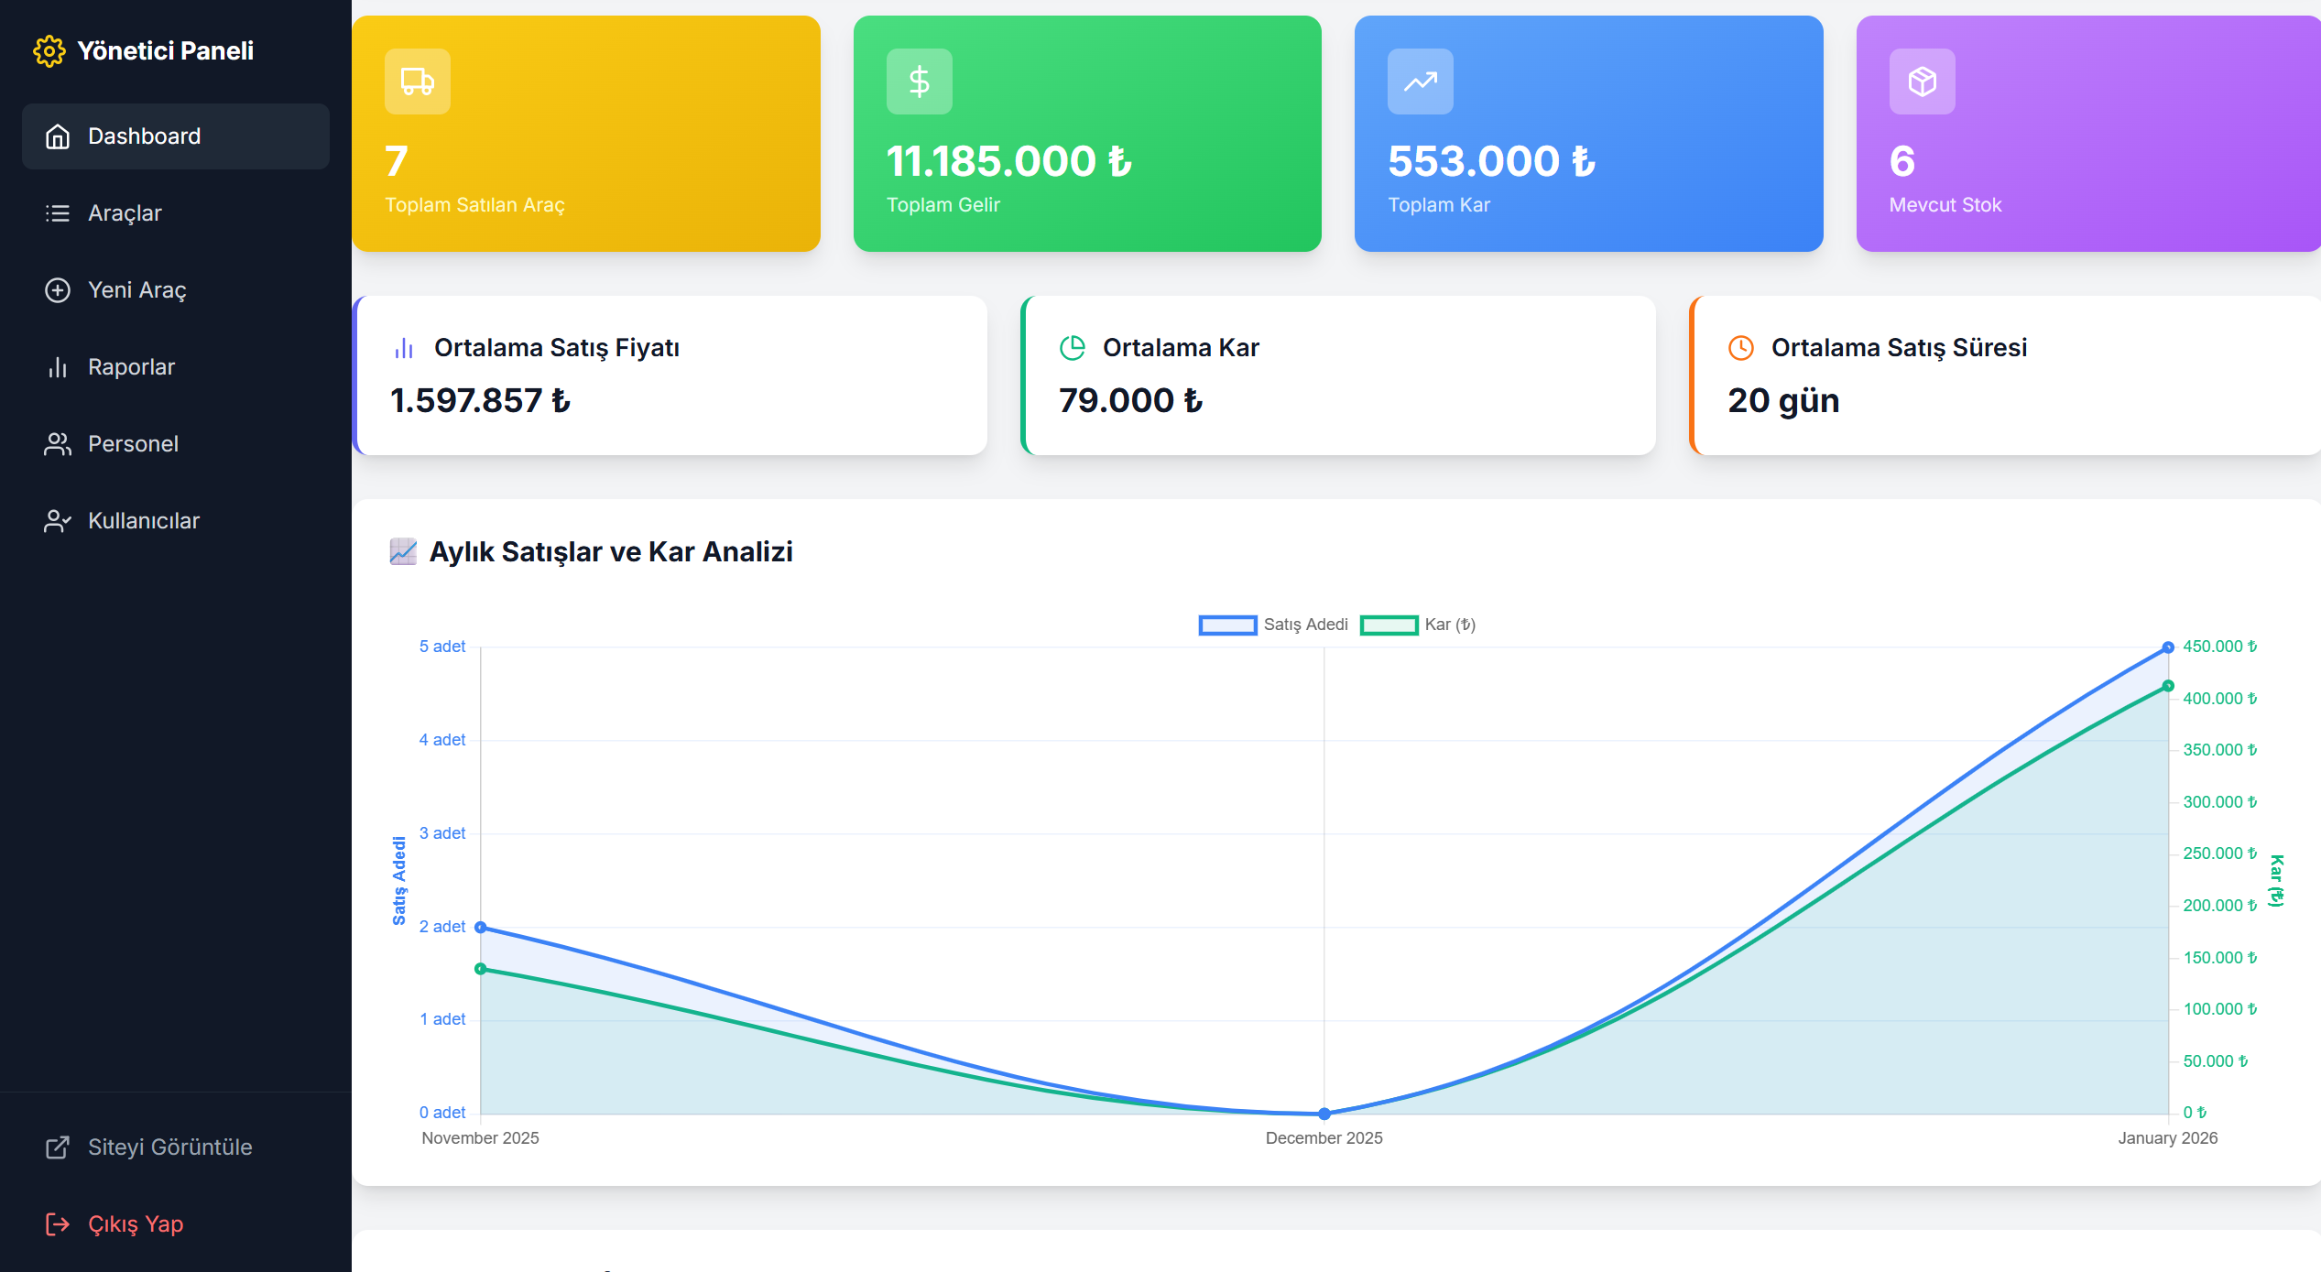Click the pie chart icon beside Ortalama Kar

pos(1072,348)
